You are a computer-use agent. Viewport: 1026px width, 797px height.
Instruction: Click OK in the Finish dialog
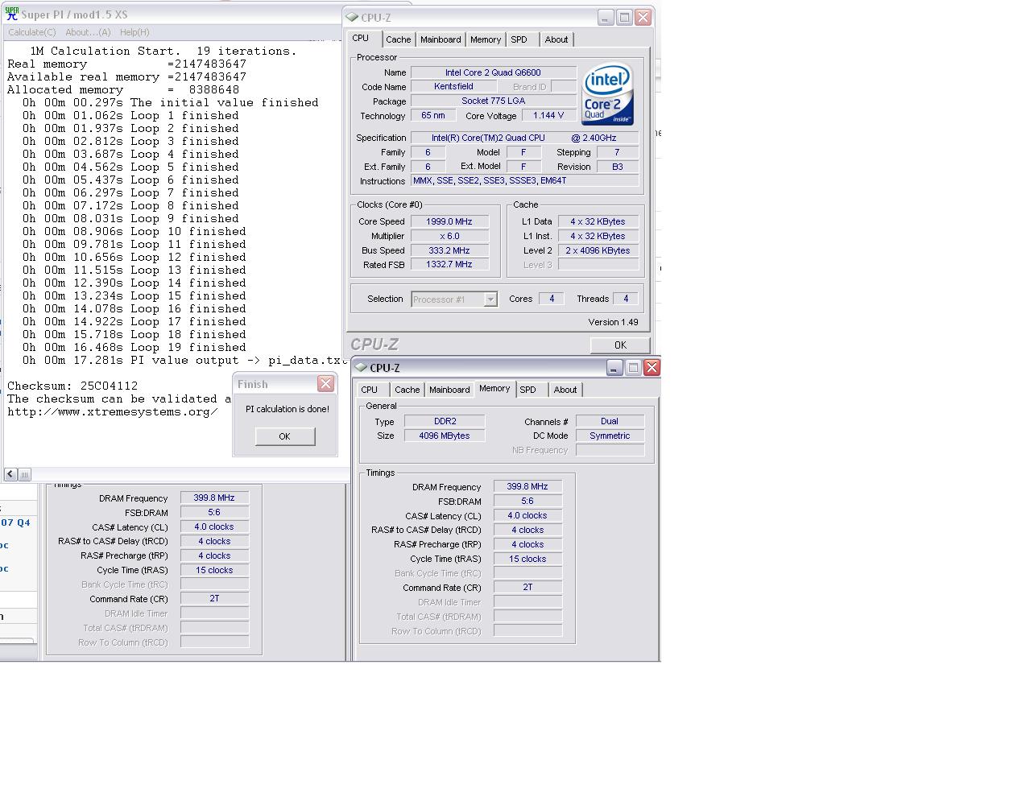(284, 436)
